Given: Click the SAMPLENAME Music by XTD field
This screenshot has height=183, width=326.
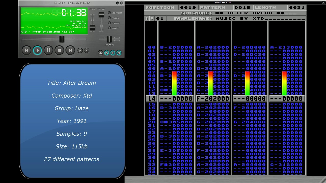Looking at the screenshot, I should [x=260, y=19].
